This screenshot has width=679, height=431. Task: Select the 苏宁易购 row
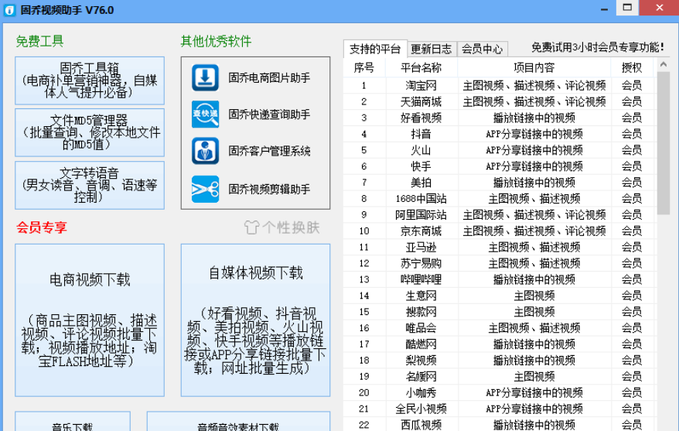[500, 263]
